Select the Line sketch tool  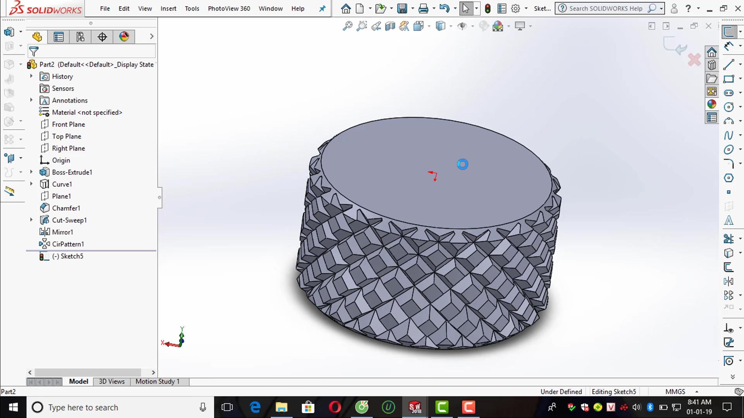(x=728, y=64)
